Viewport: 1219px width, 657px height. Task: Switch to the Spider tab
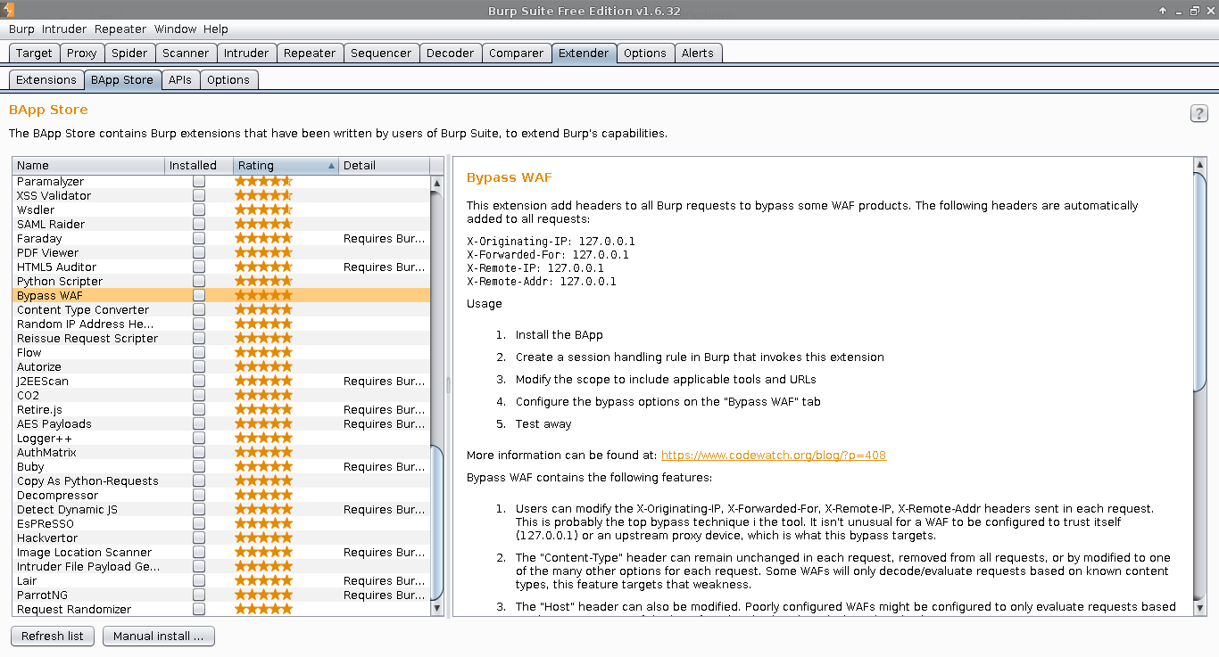[129, 53]
